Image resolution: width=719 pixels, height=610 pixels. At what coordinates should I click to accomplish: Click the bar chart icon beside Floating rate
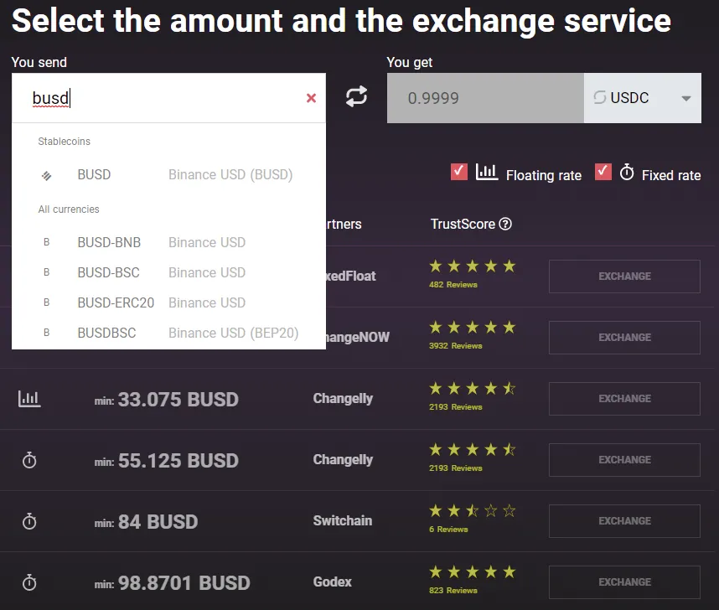487,173
